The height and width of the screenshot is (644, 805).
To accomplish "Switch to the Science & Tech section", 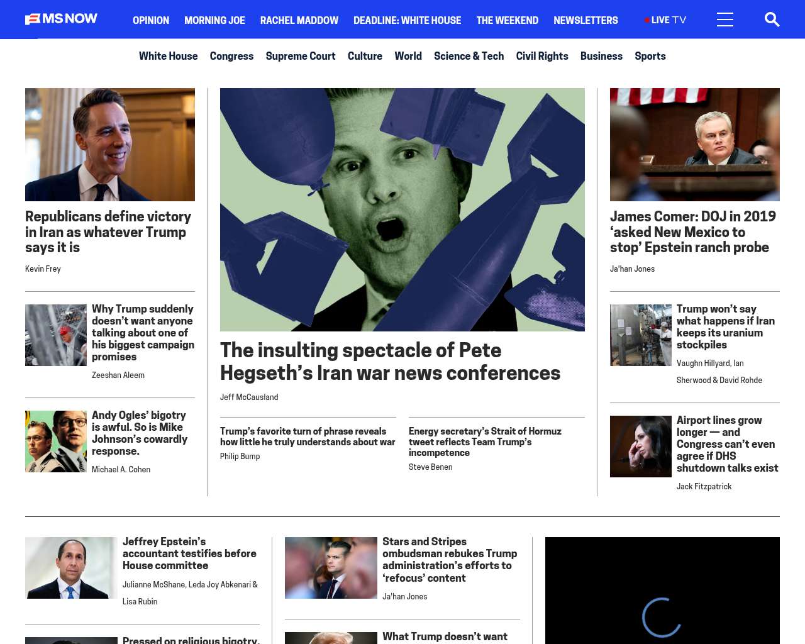I will click(469, 56).
